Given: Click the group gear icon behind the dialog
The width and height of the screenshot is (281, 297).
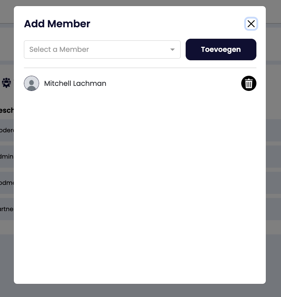Looking at the screenshot, I should click(x=6, y=82).
